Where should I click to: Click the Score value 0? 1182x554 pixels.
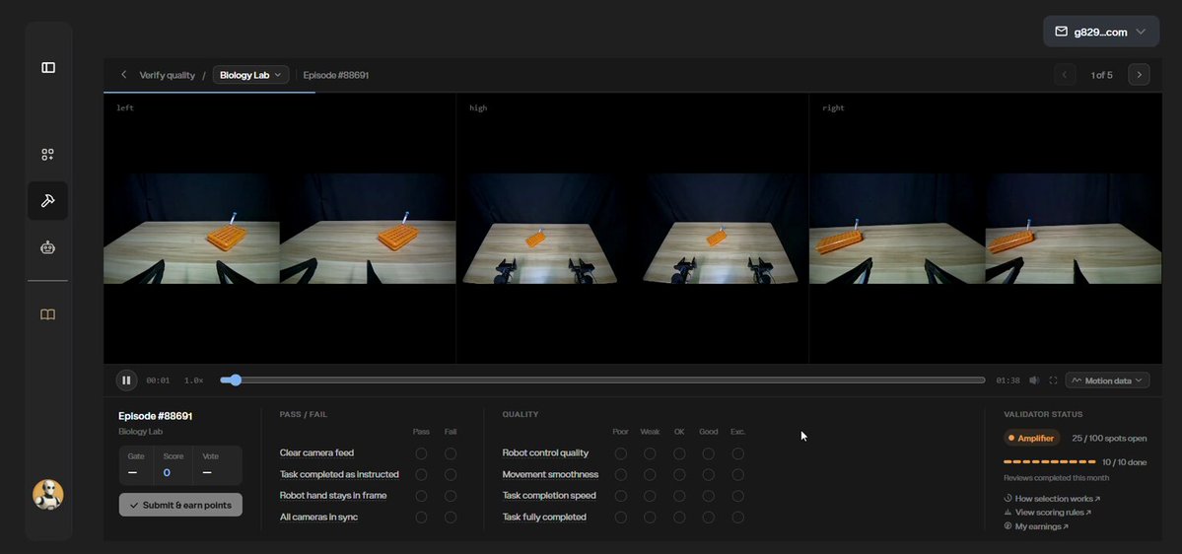pyautogui.click(x=167, y=472)
